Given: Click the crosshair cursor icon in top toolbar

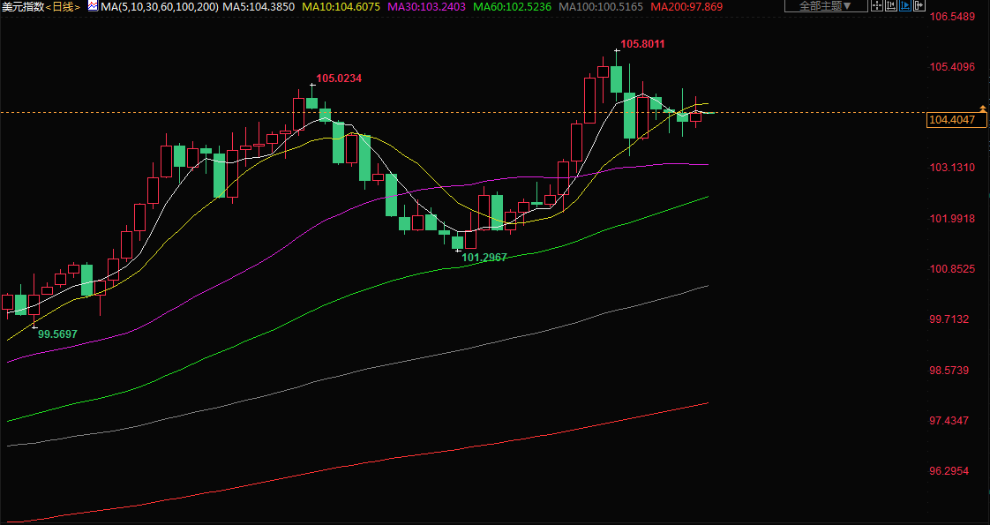Looking at the screenshot, I should [877, 5].
